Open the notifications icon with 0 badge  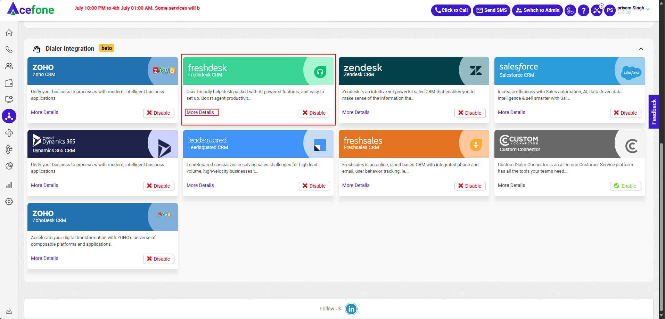coord(597,10)
